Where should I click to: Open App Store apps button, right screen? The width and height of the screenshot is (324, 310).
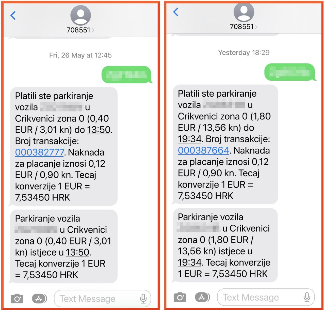(x=202, y=297)
